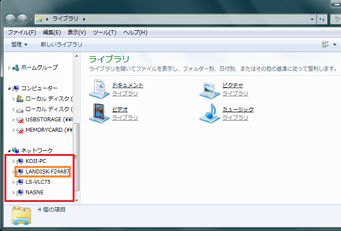Image resolution: width=341 pixels, height=231 pixels.
Task: Click the ビデオ library film icon
Action: [x=99, y=113]
